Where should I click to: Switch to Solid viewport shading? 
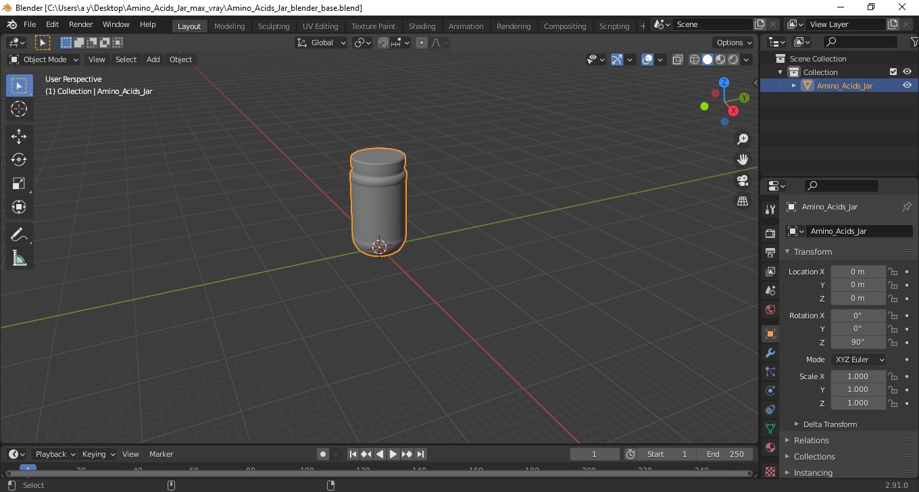pyautogui.click(x=707, y=59)
